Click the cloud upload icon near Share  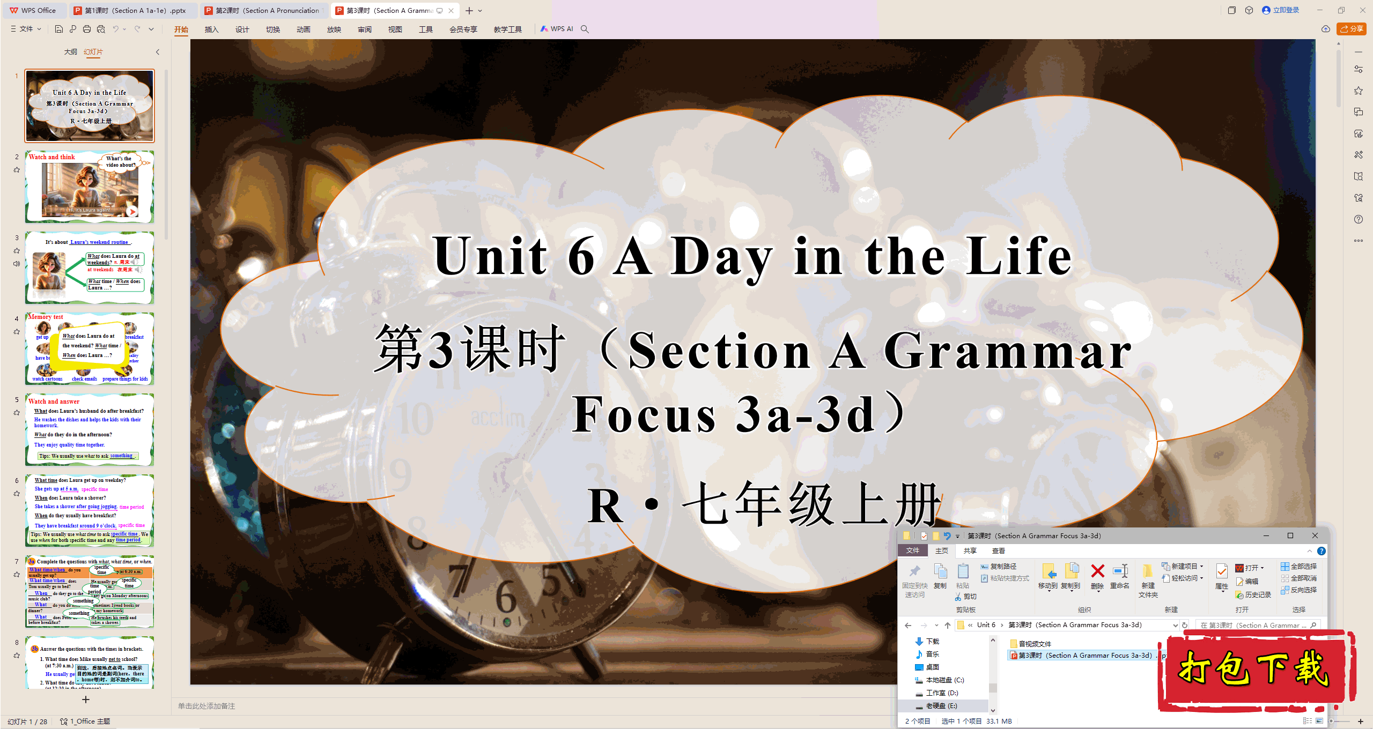click(x=1326, y=29)
